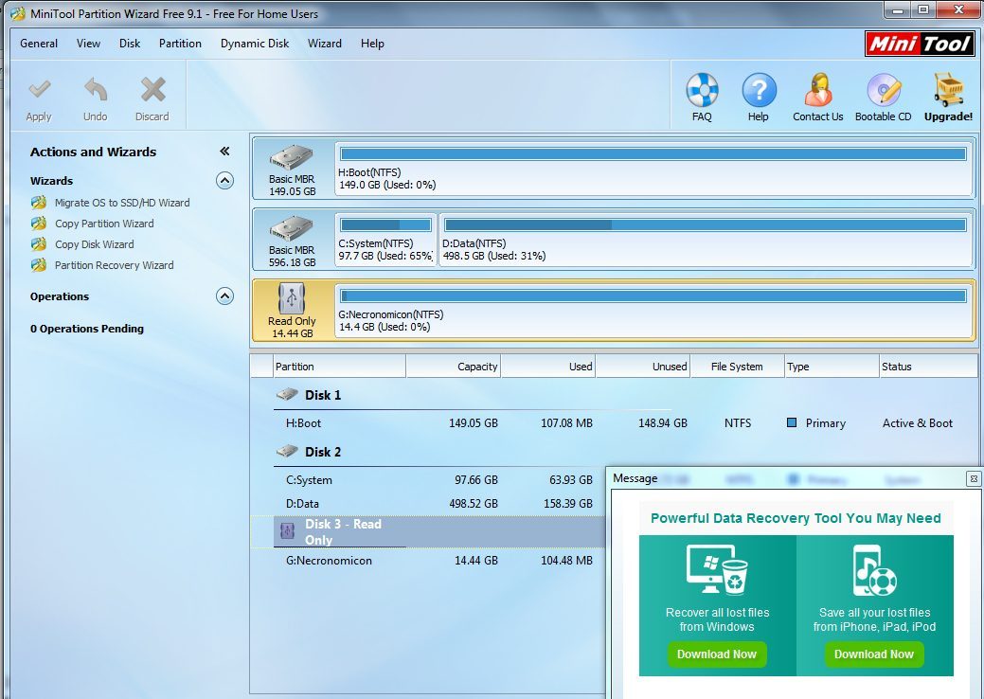Open the Partition menu
984x699 pixels.
tap(180, 44)
